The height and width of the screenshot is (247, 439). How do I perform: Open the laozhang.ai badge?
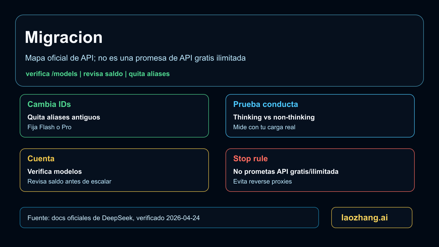372,218
